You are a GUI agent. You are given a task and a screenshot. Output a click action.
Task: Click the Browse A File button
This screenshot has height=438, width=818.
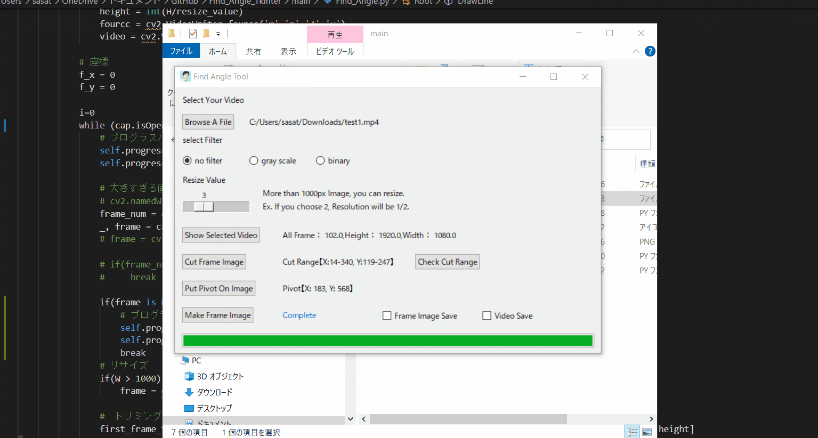[x=208, y=122]
